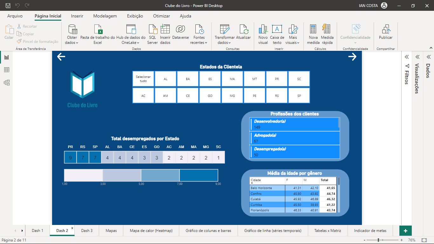
Task: Toggle the SP state slicer tile
Action: point(299,95)
